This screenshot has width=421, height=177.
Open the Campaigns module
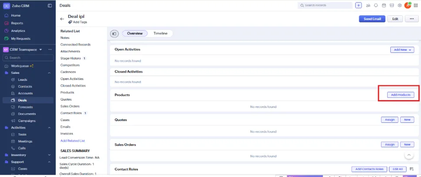27,121
